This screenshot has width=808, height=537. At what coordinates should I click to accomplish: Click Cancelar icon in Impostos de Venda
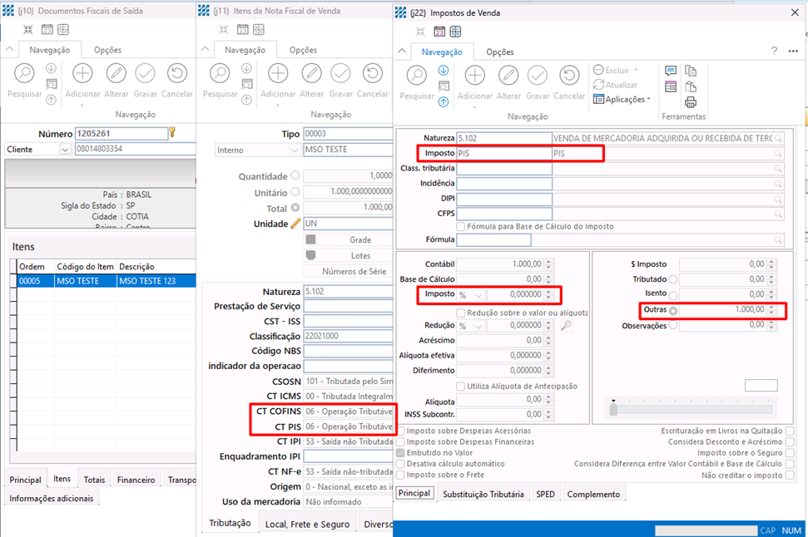[569, 76]
